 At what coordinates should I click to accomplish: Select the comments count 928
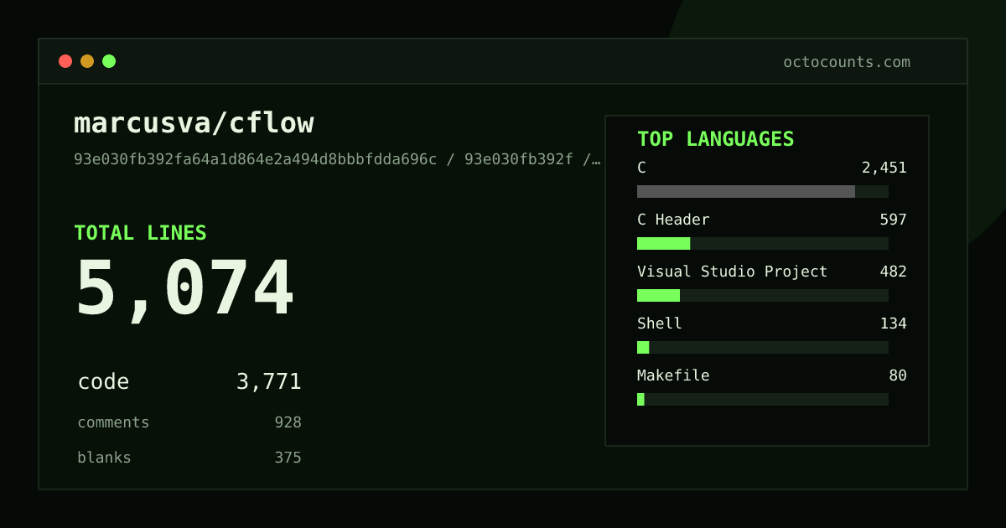tap(288, 422)
